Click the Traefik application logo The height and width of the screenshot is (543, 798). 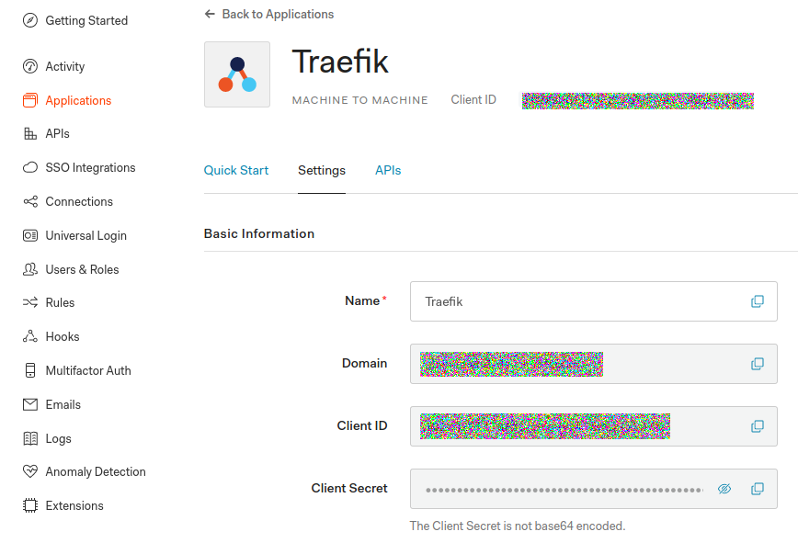point(237,74)
